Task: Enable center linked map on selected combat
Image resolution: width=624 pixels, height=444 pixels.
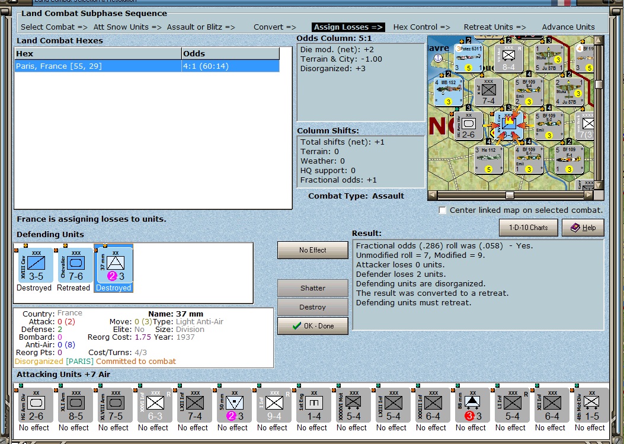Action: 442,210
